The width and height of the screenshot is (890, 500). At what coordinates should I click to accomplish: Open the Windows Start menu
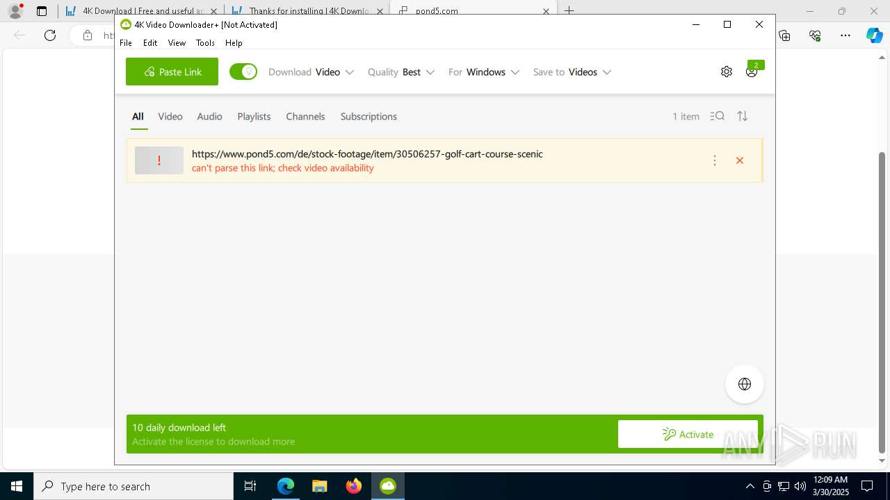[x=17, y=486]
